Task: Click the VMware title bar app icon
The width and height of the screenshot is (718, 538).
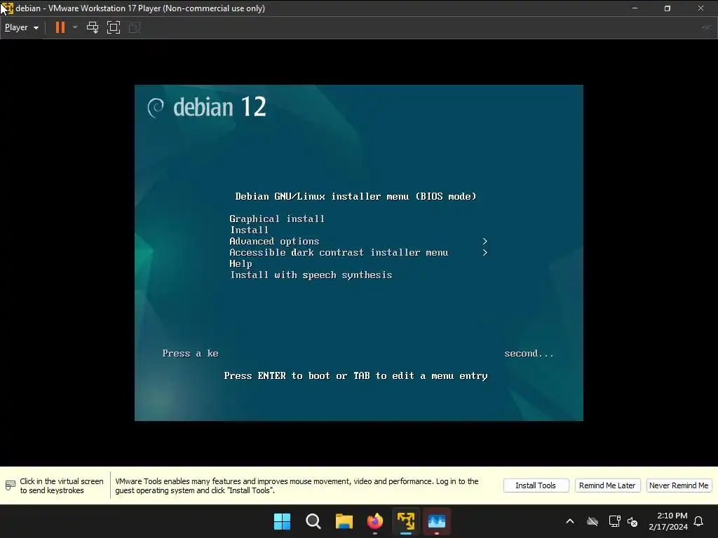Action: [x=7, y=8]
